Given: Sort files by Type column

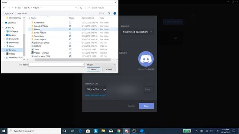Looking at the screenshot, I should [x=102, y=18].
